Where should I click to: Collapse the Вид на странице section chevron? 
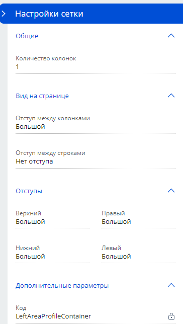point(171,96)
